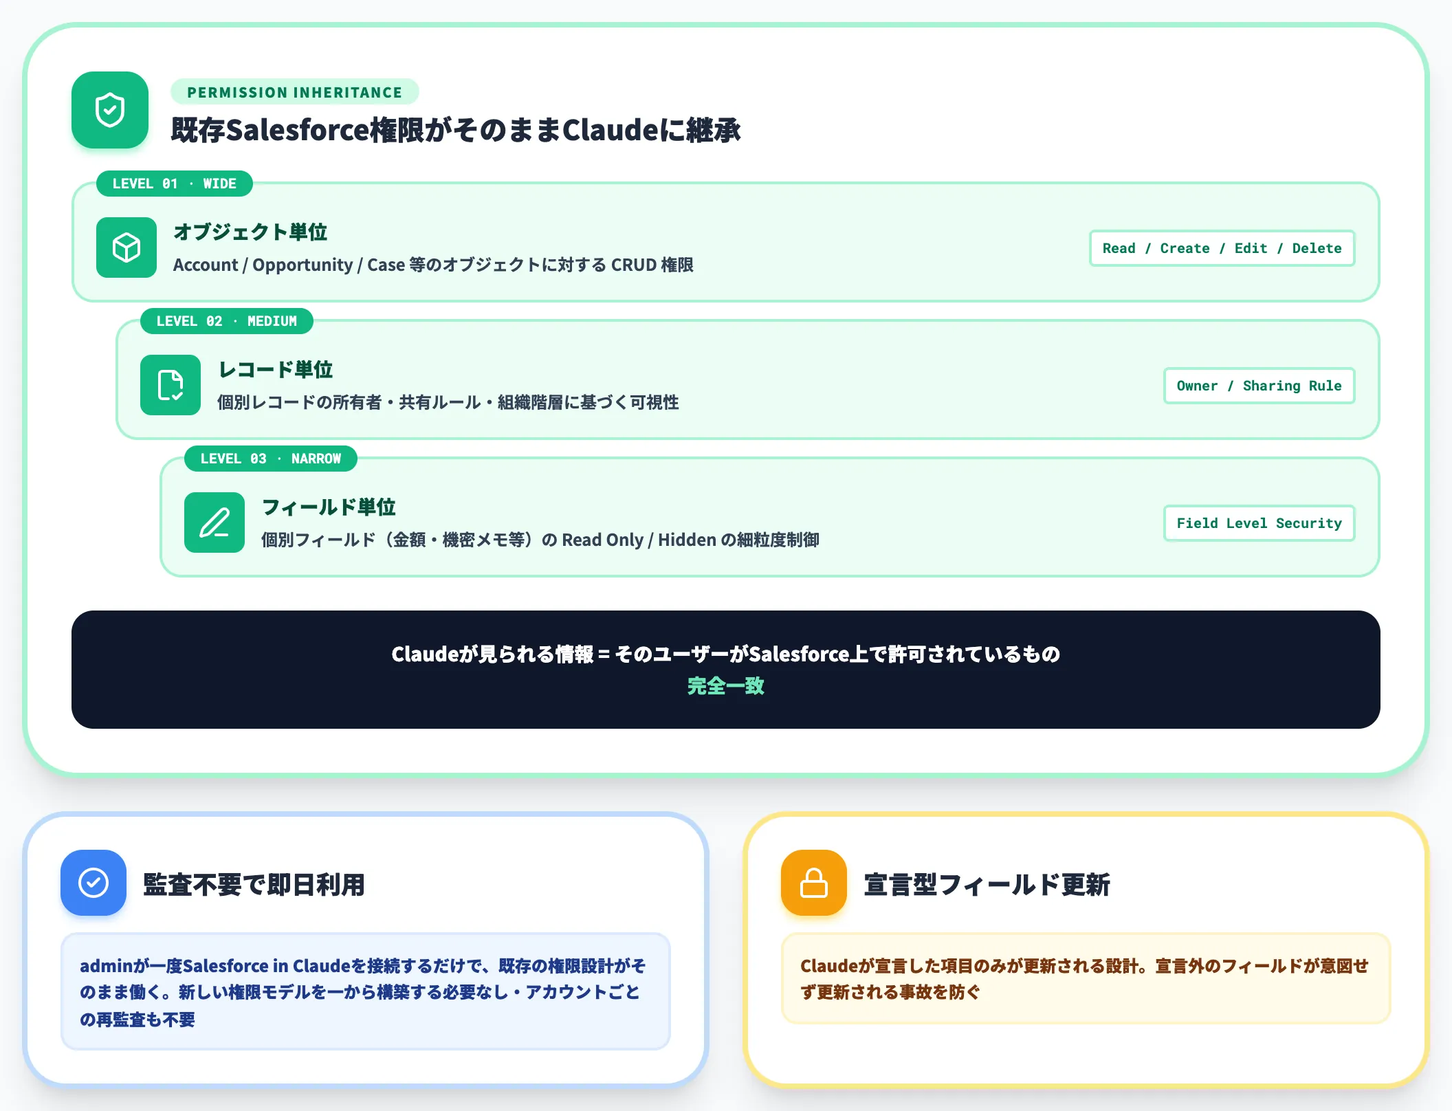This screenshot has height=1111, width=1452.
Task: Click the 宣言型フィールド更新 heading
Action: pyautogui.click(x=987, y=884)
